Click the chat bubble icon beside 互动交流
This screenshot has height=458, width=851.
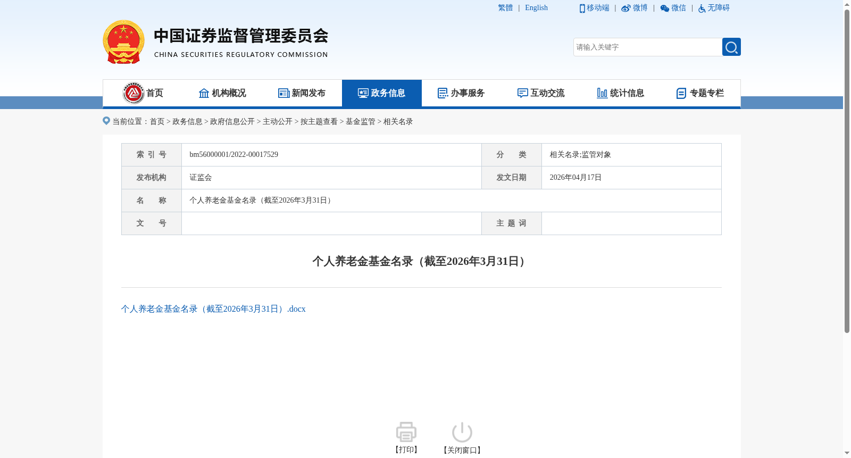pyautogui.click(x=523, y=93)
